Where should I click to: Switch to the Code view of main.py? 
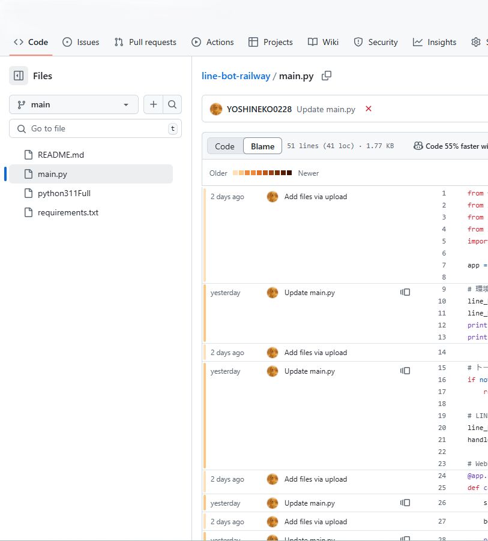point(224,146)
